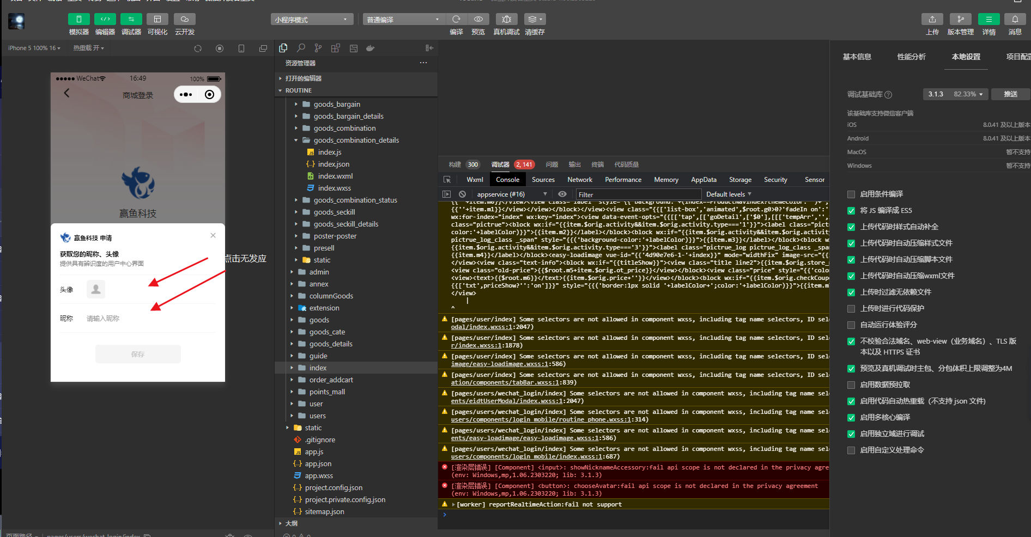Open the extensions grid icon in sidebar
The height and width of the screenshot is (537, 1031).
tap(336, 48)
